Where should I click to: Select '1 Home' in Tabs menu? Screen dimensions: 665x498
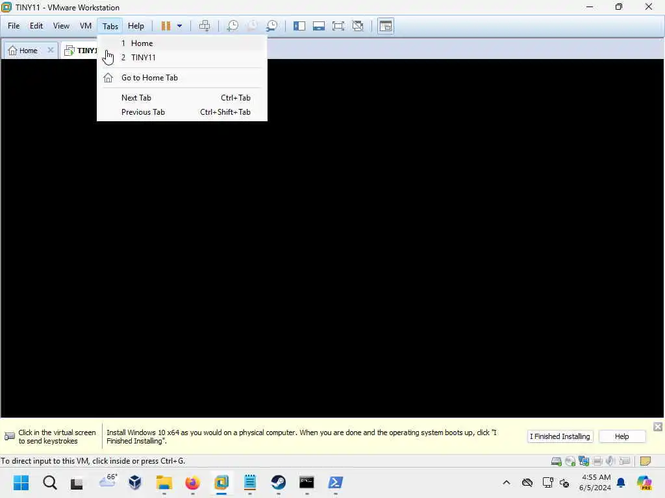pyautogui.click(x=182, y=43)
